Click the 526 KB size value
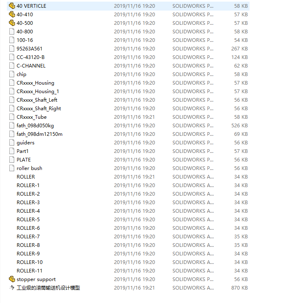 pos(239,125)
